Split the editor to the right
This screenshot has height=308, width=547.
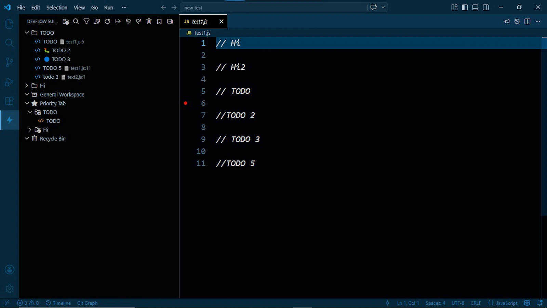coord(528,22)
